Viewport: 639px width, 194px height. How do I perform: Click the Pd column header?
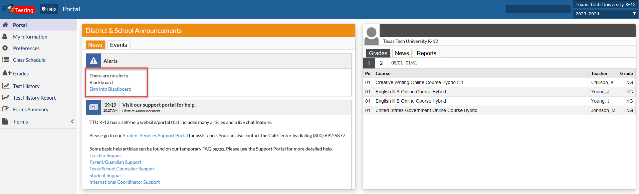pos(368,73)
